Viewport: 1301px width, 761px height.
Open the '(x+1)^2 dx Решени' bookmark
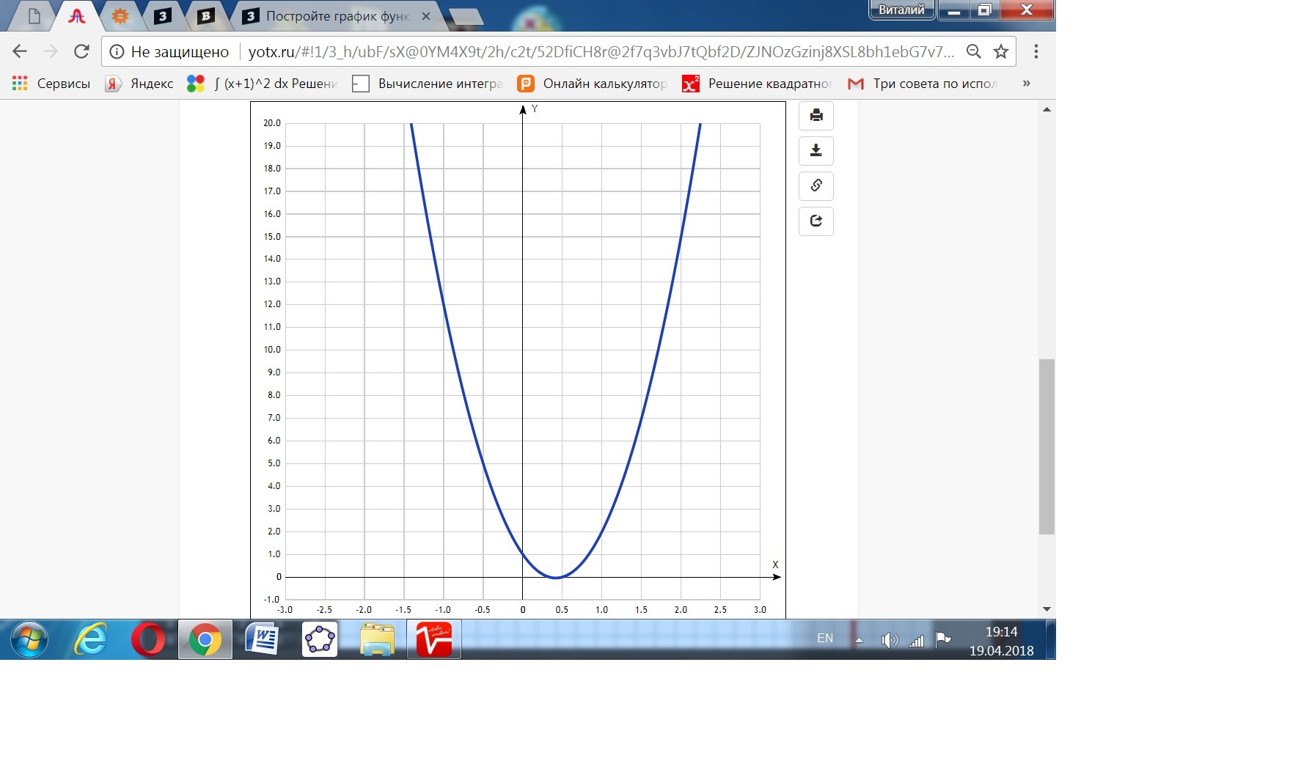[276, 84]
